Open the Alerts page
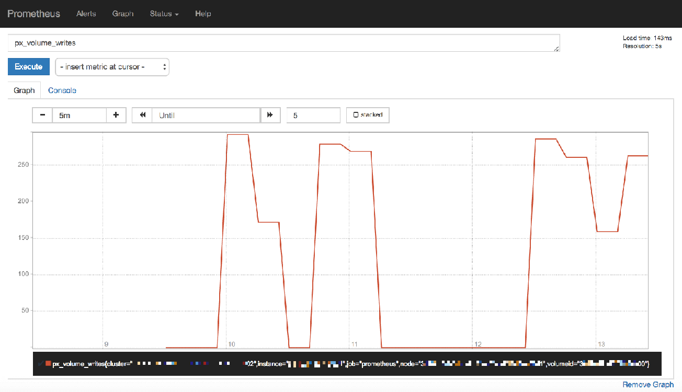Viewport: 682px width, 392px height. pyautogui.click(x=86, y=14)
